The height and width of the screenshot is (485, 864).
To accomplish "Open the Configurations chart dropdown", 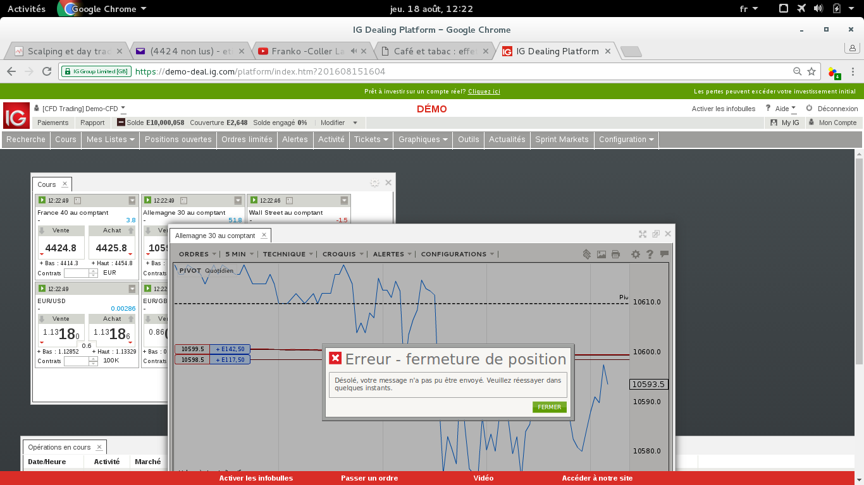I will 459,254.
